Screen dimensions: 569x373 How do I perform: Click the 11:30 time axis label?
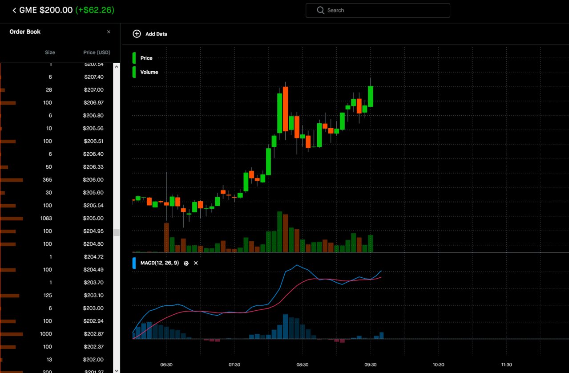[x=506, y=365]
